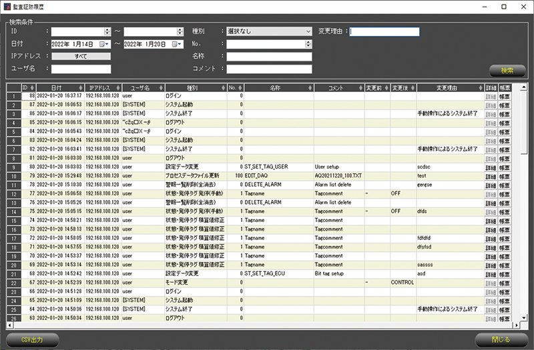Click the 変更理由 input field
This screenshot has height=350, width=534.
[384, 31]
